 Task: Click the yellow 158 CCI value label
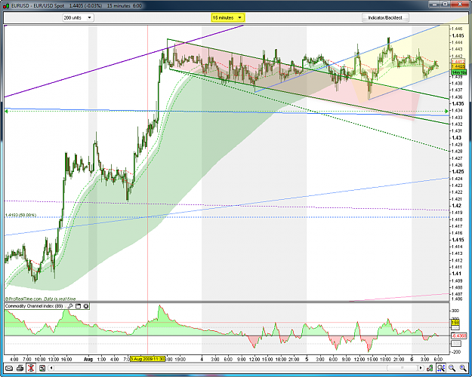tap(455, 323)
